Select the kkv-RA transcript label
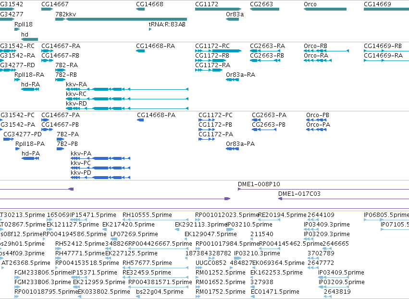 click(76, 84)
